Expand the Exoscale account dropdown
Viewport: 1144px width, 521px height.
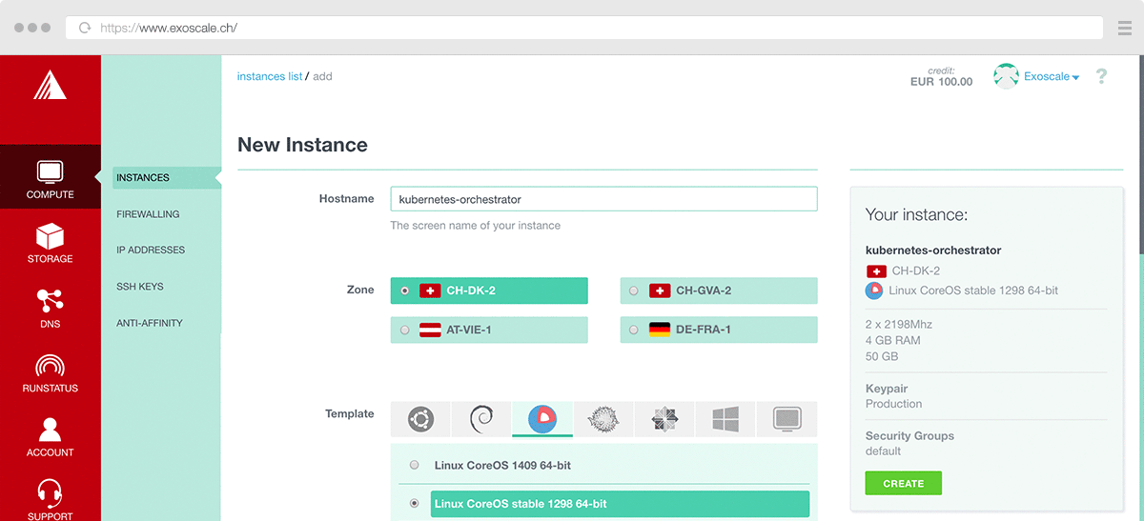(1052, 77)
